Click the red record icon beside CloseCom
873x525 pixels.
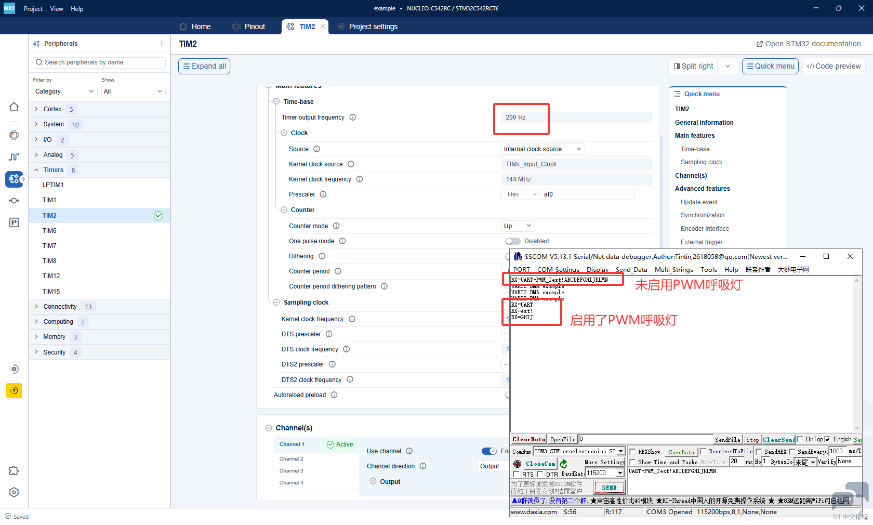(x=517, y=464)
